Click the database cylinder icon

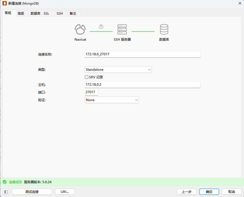(x=164, y=29)
